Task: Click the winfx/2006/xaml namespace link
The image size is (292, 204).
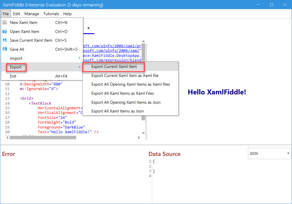Action: point(111,50)
